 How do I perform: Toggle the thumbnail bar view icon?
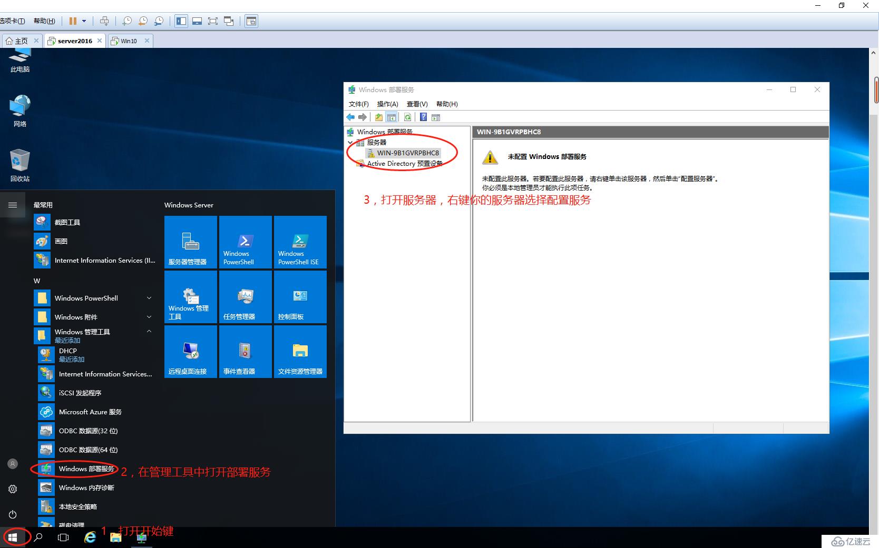(197, 21)
